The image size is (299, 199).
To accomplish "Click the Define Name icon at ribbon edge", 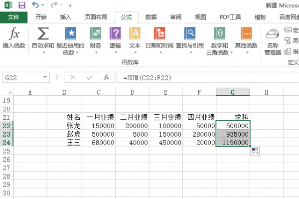I will 288,30.
